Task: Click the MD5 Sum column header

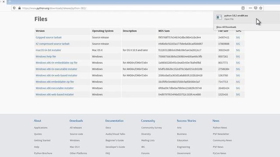Action: (x=164, y=31)
